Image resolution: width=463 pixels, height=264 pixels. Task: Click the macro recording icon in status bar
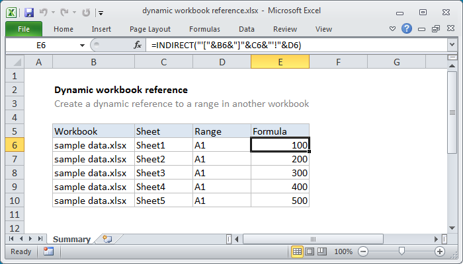[x=48, y=251]
